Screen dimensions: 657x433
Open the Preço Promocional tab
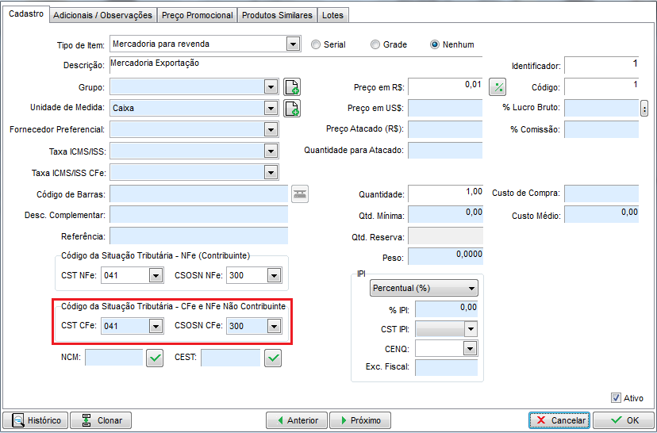(197, 16)
